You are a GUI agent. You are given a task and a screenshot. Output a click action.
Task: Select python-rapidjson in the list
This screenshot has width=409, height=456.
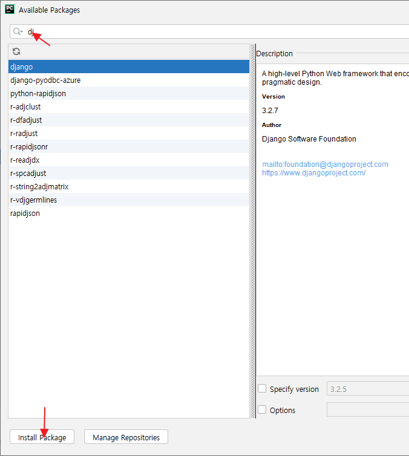129,93
